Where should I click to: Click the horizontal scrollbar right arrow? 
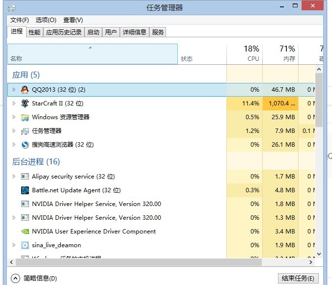click(311, 262)
